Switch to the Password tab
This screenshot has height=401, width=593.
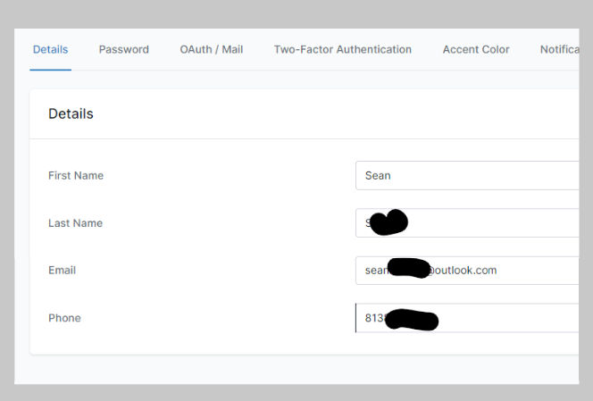pyautogui.click(x=123, y=49)
